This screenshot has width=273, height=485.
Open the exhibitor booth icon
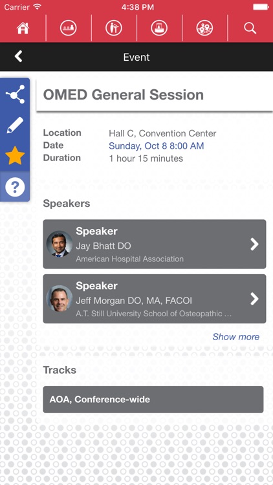[159, 28]
